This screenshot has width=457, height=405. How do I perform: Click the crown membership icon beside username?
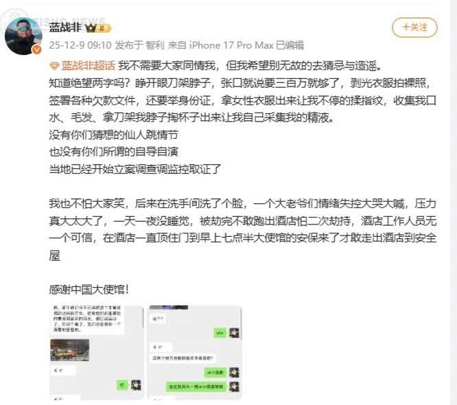[91, 28]
